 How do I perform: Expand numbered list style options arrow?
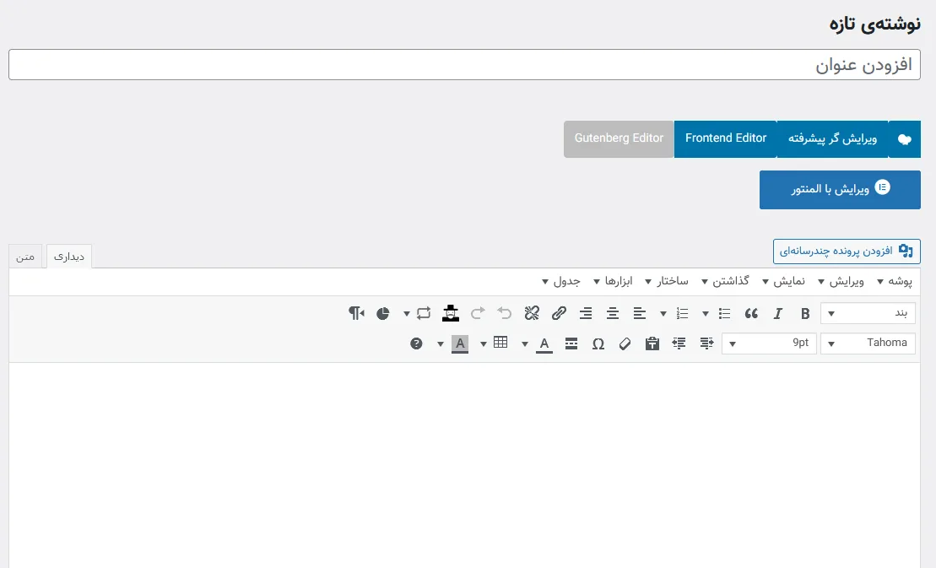click(663, 313)
